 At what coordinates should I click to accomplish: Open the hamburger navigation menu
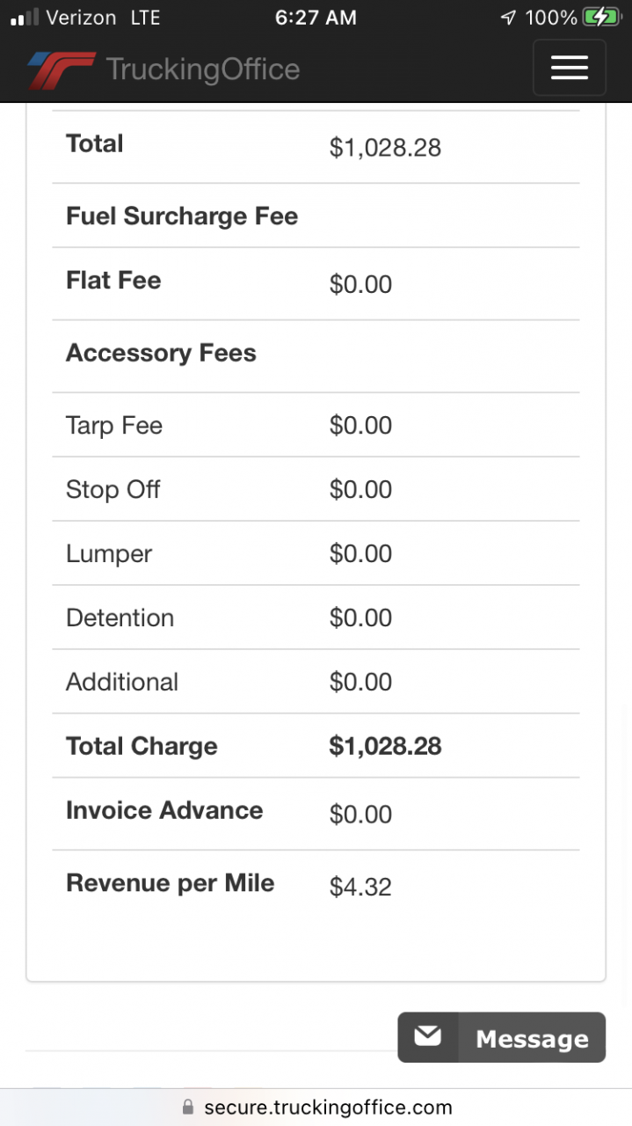click(569, 68)
